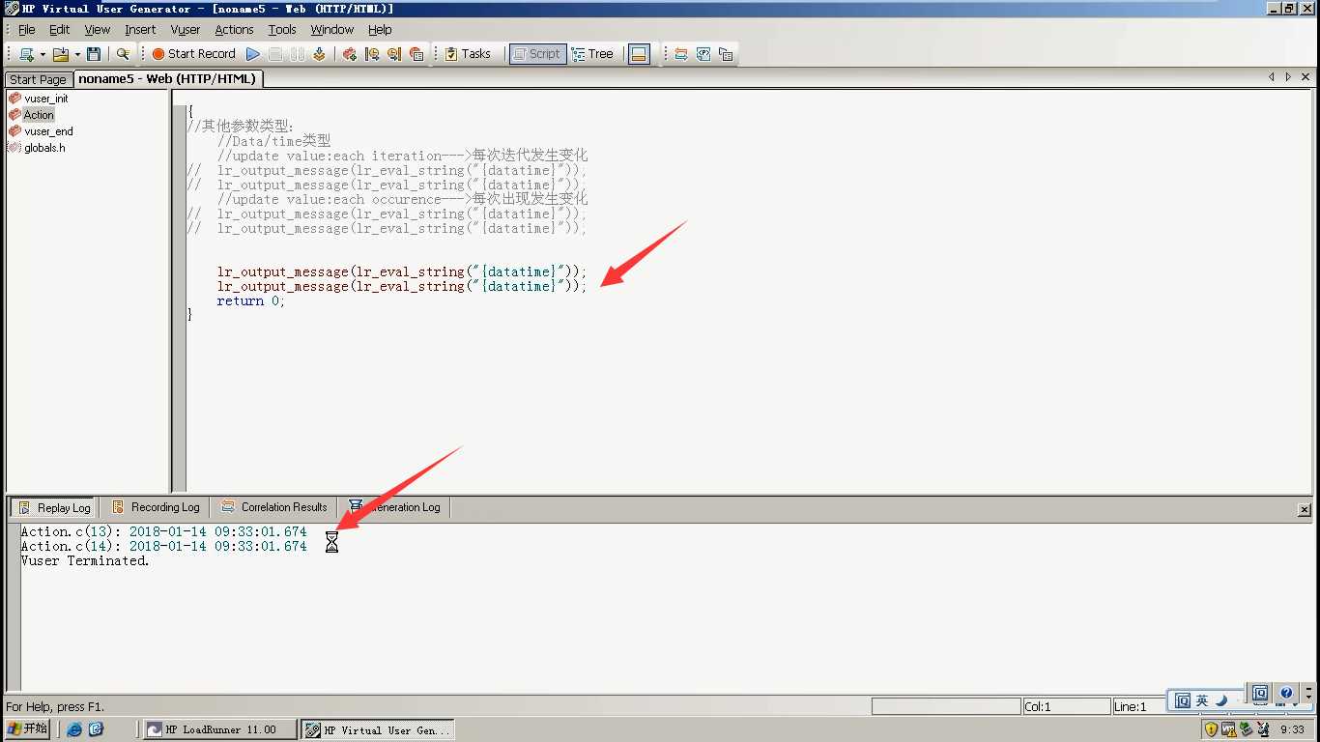Click the yellow security shield tray icon
This screenshot has width=1320, height=742.
1212,729
